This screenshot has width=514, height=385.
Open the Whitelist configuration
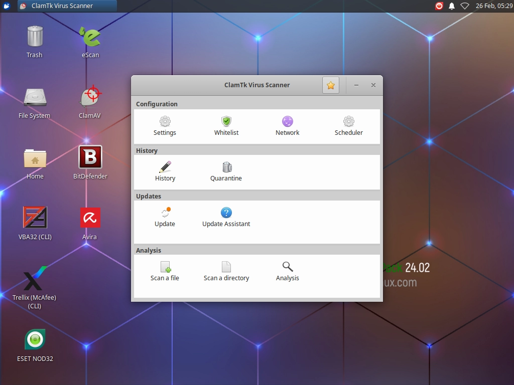226,126
